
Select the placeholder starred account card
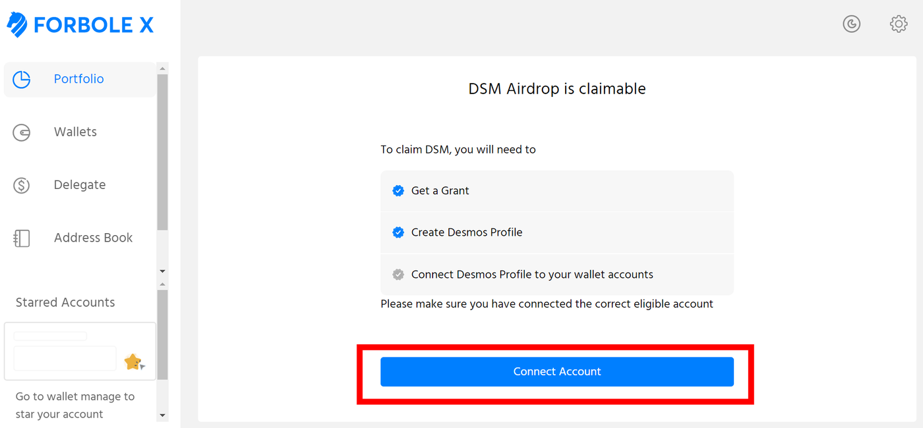tap(80, 351)
